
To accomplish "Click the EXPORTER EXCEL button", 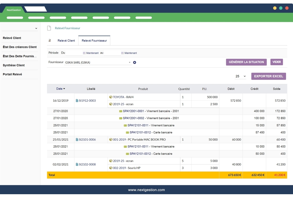I will [x=268, y=76].
